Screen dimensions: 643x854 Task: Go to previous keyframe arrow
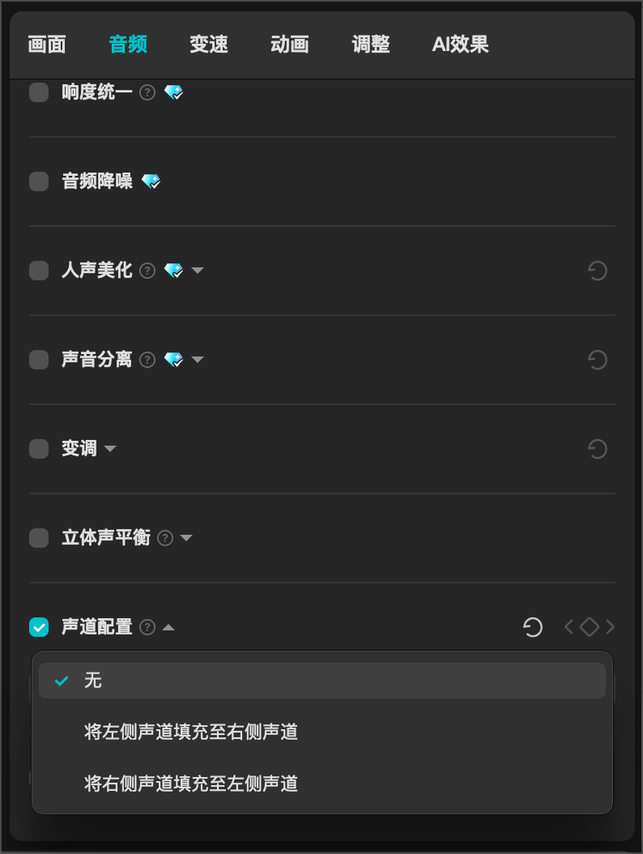569,627
